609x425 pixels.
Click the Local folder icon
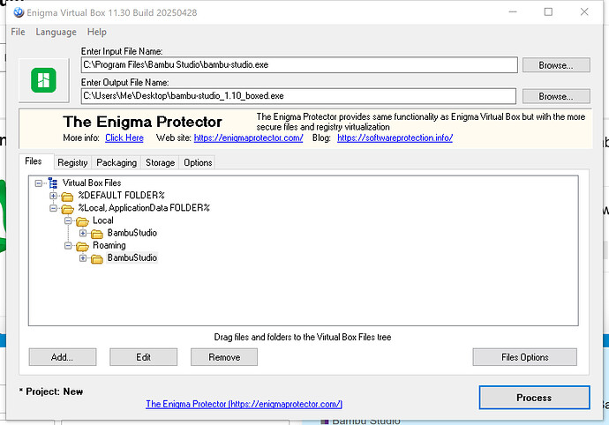coord(82,221)
